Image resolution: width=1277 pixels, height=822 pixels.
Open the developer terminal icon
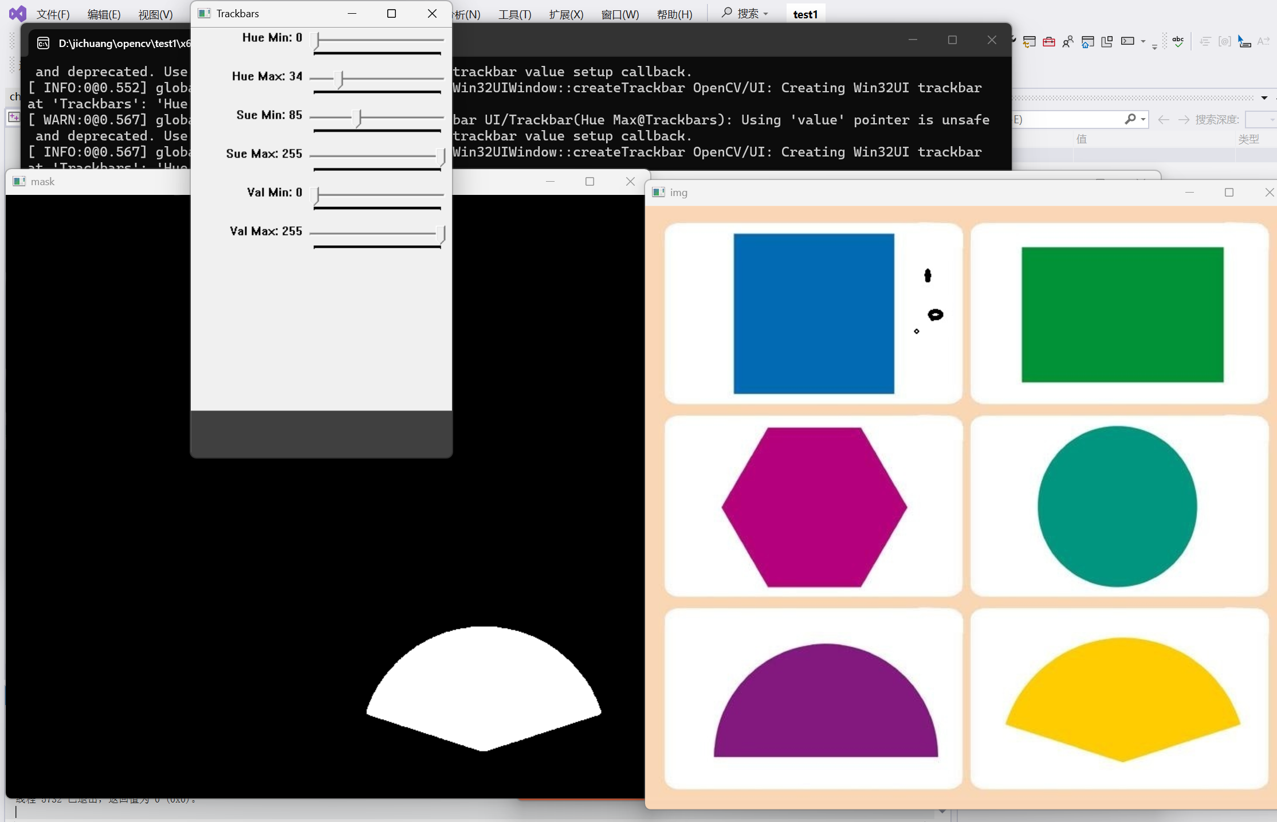tap(1127, 41)
